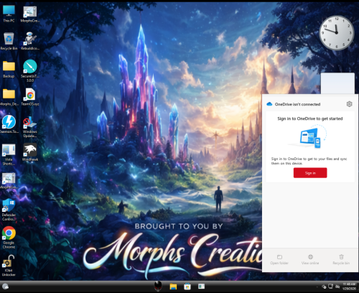Select the TeamOS.xyz Chrome shortcut
Image resolution: width=359 pixels, height=293 pixels.
click(x=30, y=97)
